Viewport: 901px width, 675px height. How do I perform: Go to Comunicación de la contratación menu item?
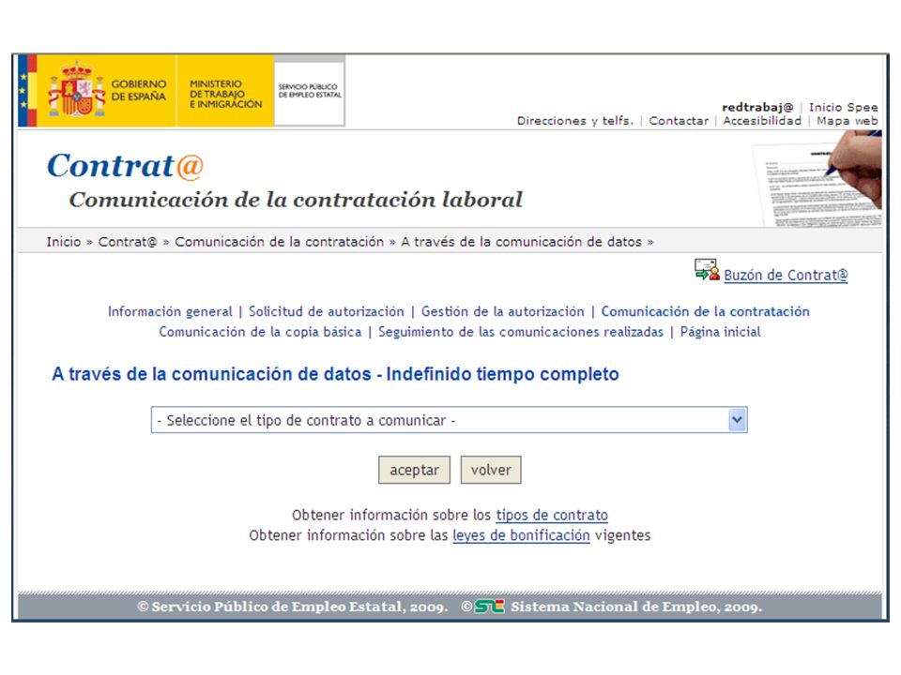(705, 311)
